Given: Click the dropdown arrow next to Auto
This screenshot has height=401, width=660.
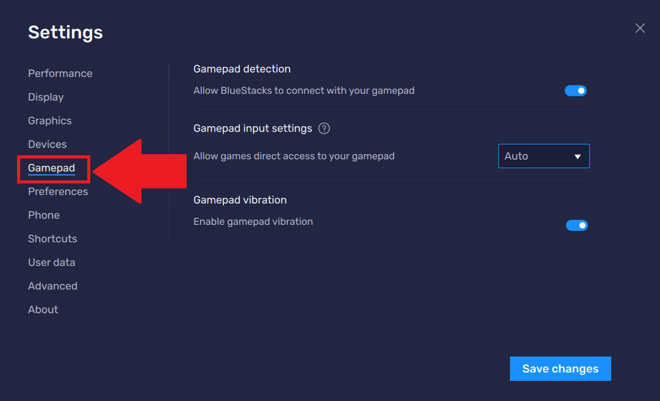Looking at the screenshot, I should click(x=578, y=157).
